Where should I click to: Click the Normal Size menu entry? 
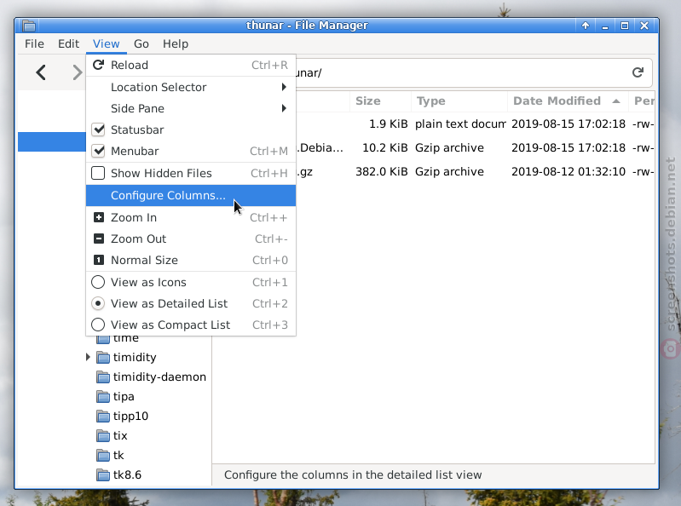pyautogui.click(x=191, y=260)
